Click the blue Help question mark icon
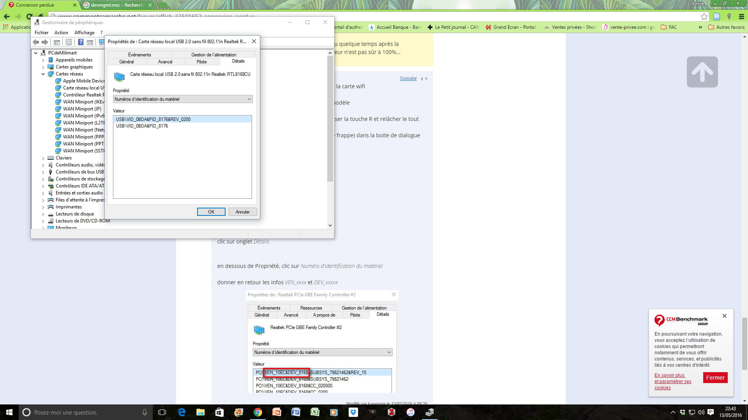This screenshot has width=748, height=420. [x=81, y=42]
